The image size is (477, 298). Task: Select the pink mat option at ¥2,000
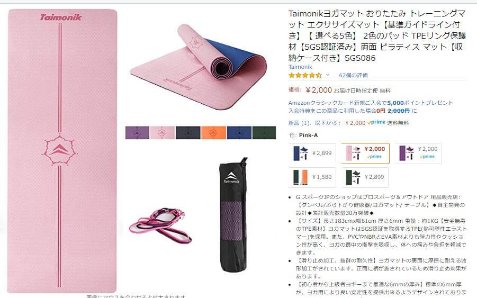pyautogui.click(x=365, y=153)
